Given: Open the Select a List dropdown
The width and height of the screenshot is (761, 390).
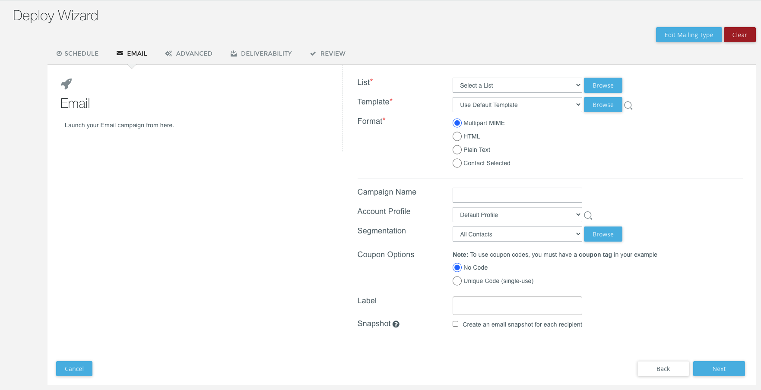Looking at the screenshot, I should [517, 85].
